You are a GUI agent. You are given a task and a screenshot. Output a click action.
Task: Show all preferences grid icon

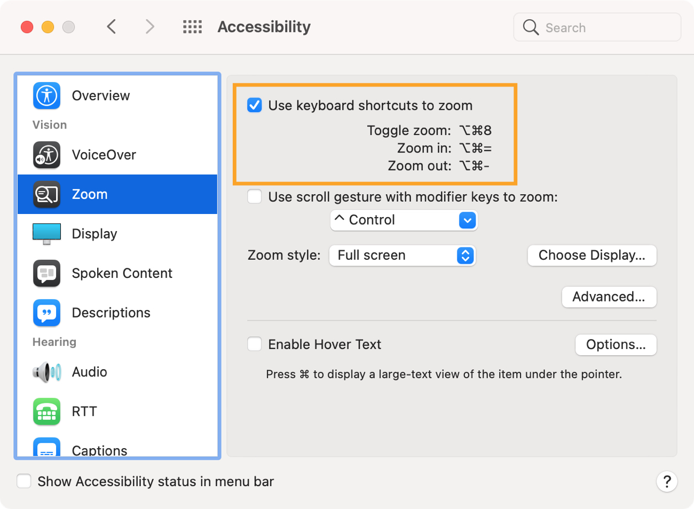pyautogui.click(x=192, y=27)
